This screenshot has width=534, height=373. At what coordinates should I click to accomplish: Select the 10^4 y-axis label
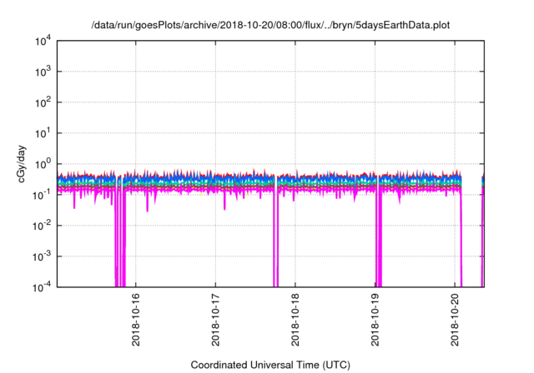43,41
